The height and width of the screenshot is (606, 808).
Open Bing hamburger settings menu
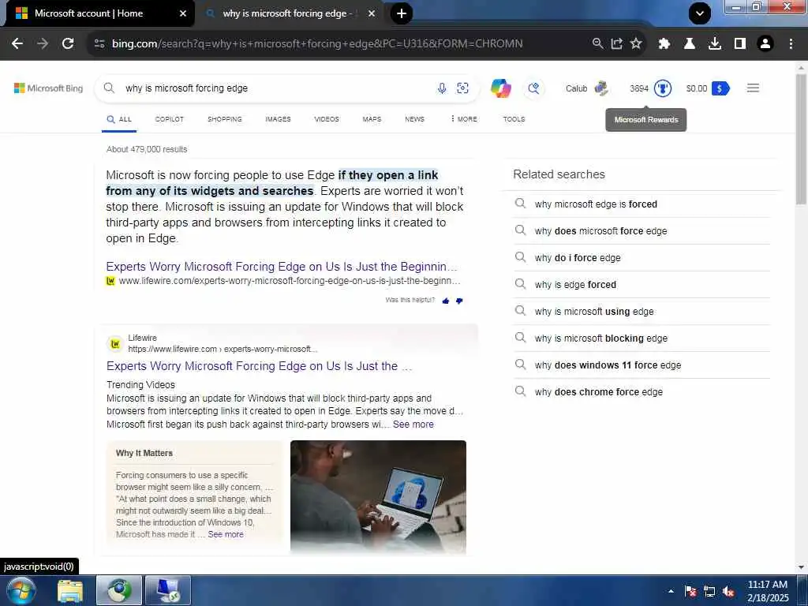pos(753,88)
